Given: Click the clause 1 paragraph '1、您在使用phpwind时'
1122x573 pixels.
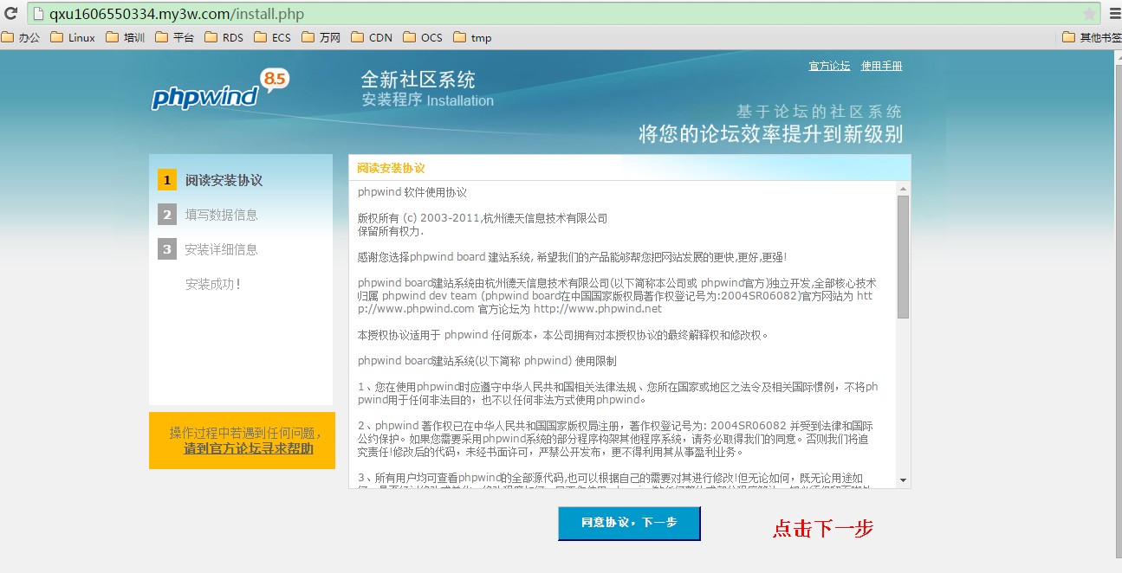Looking at the screenshot, I should [x=618, y=393].
